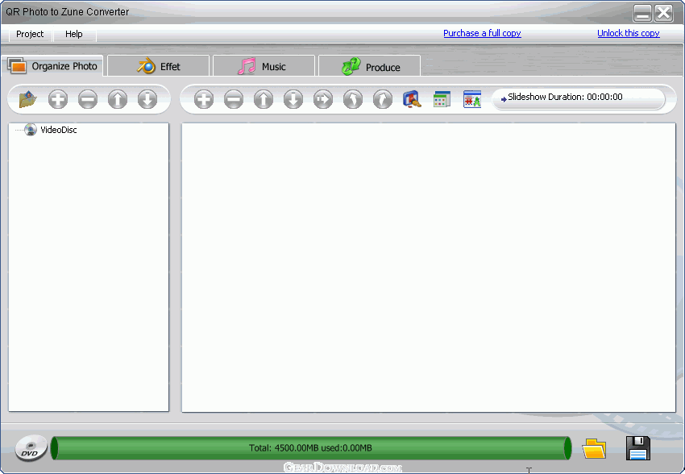Add photos using the photo toolbar plus button

tap(204, 99)
